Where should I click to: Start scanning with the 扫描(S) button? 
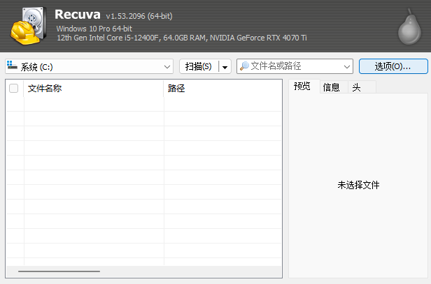point(199,66)
